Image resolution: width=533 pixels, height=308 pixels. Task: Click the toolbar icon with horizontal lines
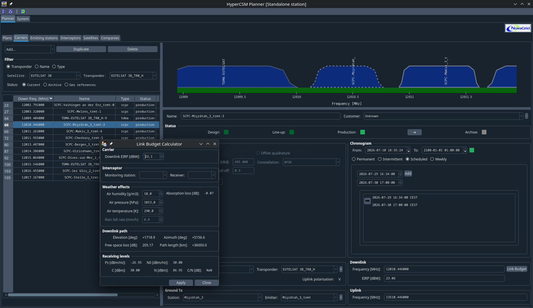coord(4,11)
